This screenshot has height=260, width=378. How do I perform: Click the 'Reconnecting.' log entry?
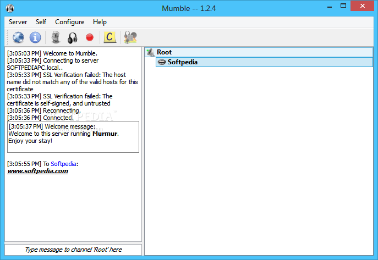tap(62, 110)
